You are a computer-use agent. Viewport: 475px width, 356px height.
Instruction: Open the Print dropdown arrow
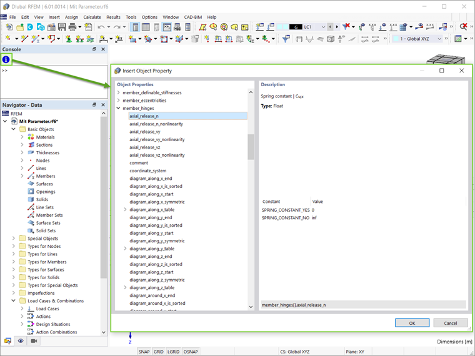click(80, 27)
